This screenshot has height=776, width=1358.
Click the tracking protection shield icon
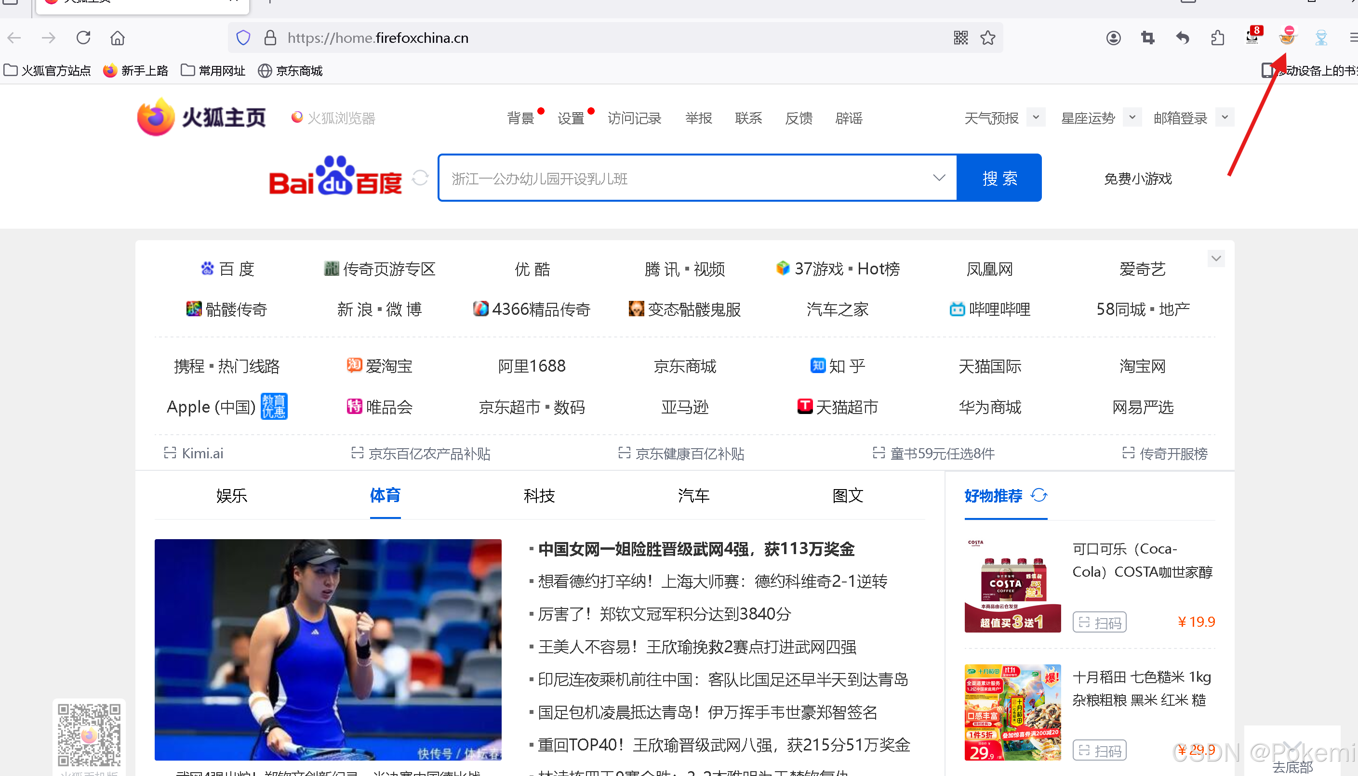tap(243, 38)
